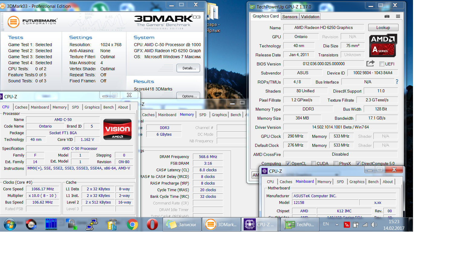Click the Memory Size value 6 GBytes
Image resolution: width=465 pixels, height=266 pixels.
(x=164, y=135)
